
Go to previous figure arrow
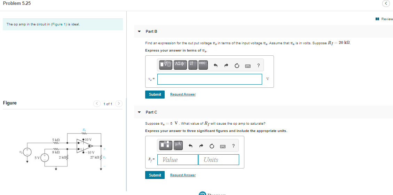pos(97,103)
